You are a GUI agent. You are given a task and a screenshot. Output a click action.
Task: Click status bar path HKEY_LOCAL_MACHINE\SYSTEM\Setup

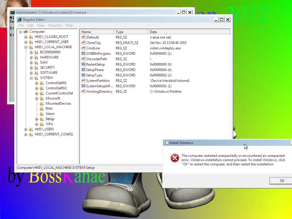[56, 168]
